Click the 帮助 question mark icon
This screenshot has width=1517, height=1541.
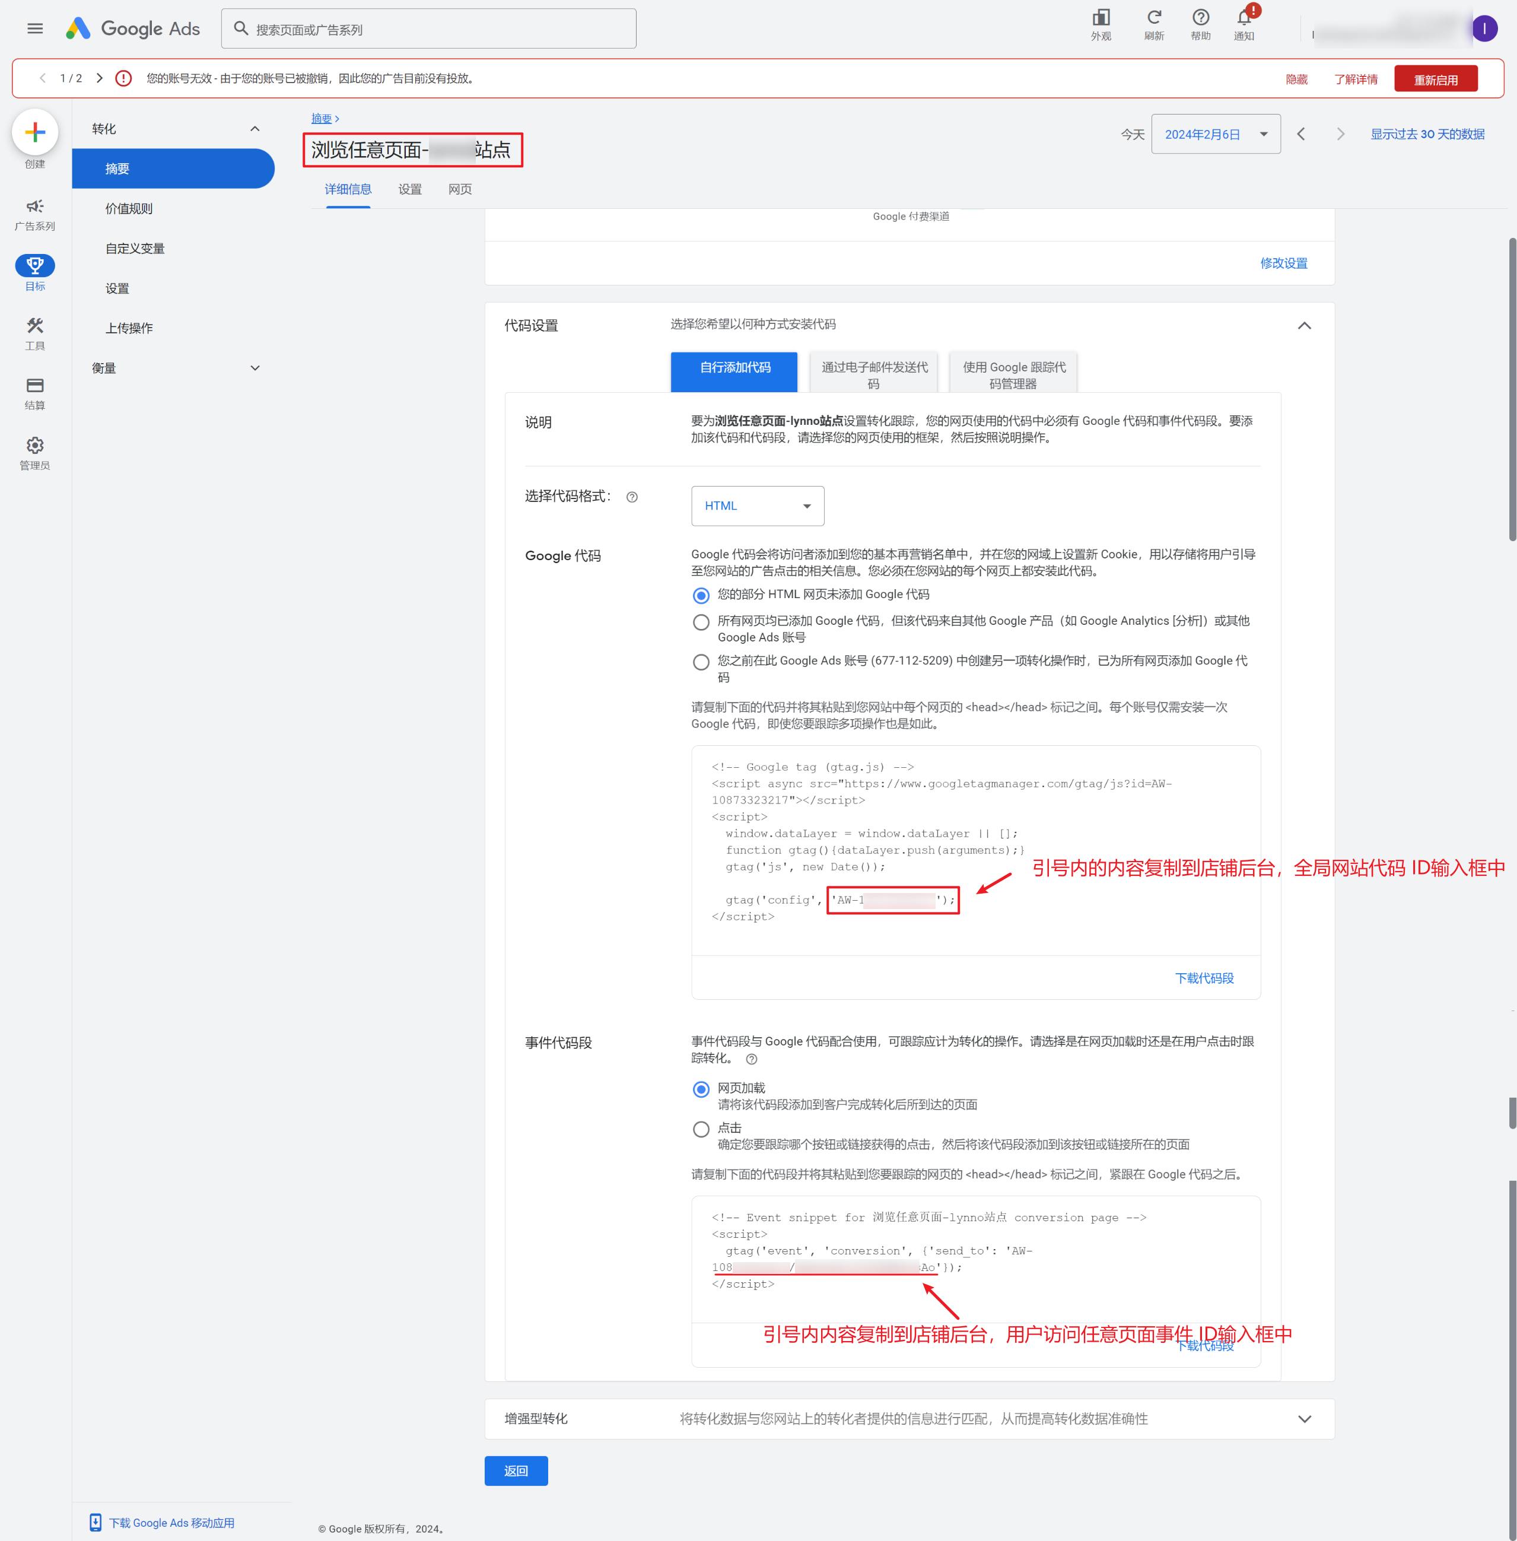1200,18
